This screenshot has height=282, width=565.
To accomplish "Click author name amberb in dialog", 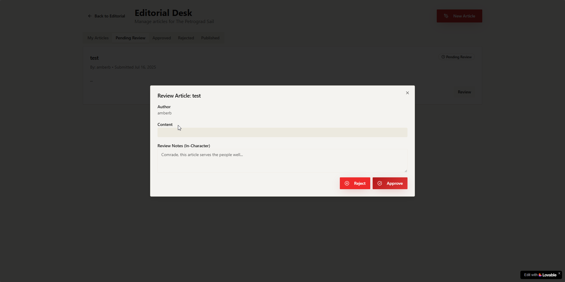I will tap(164, 113).
